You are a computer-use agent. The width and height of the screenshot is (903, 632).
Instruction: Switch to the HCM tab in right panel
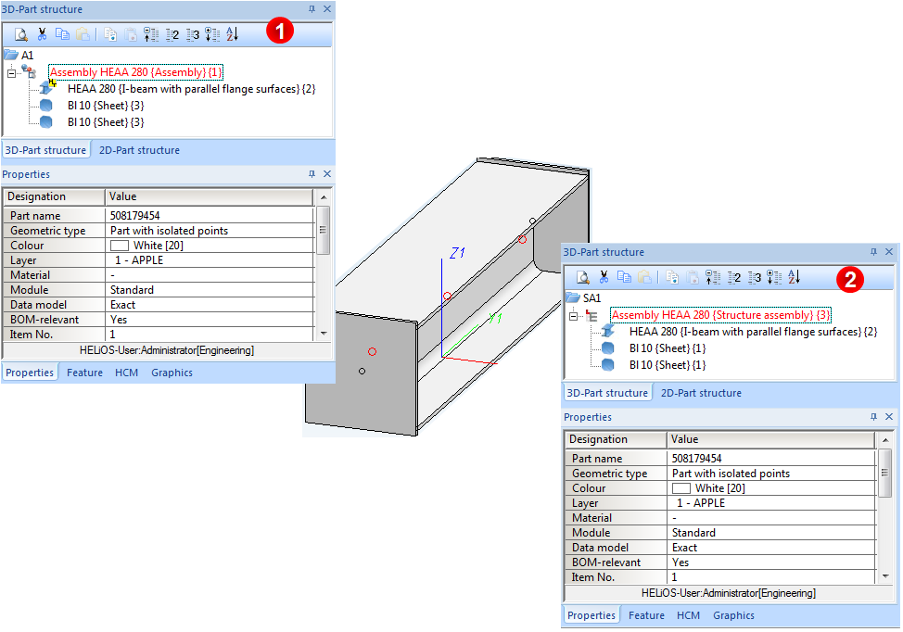click(x=688, y=615)
